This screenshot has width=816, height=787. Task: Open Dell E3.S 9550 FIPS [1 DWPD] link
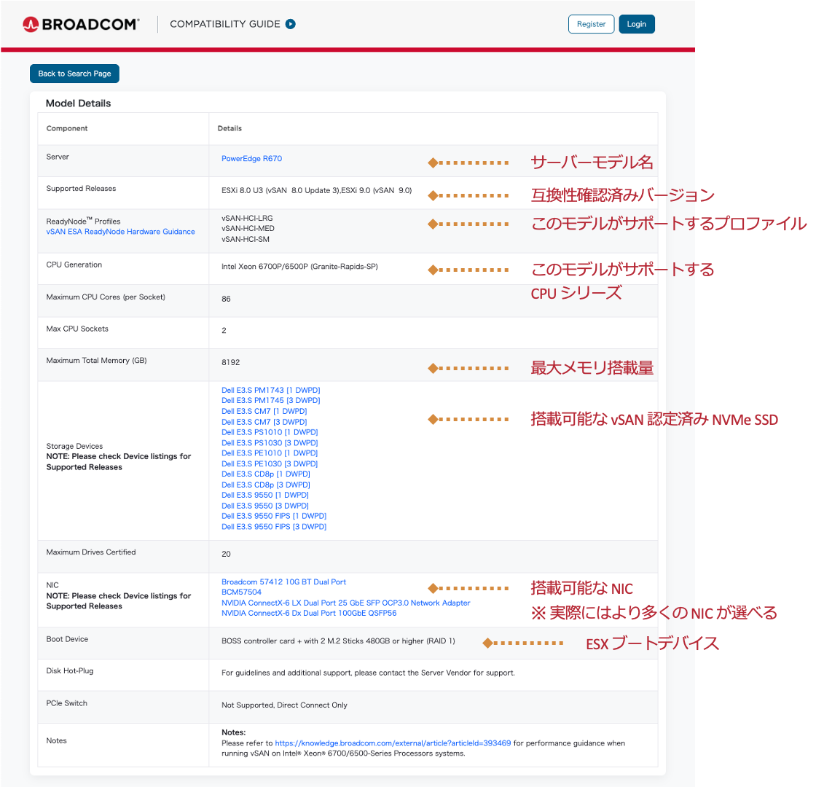pyautogui.click(x=274, y=516)
